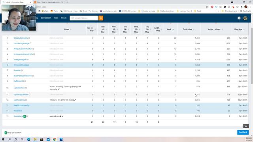Open the RawStonesJewelry shop link
Image resolution: width=253 pixels, height=142 pixels.
coord(21,105)
